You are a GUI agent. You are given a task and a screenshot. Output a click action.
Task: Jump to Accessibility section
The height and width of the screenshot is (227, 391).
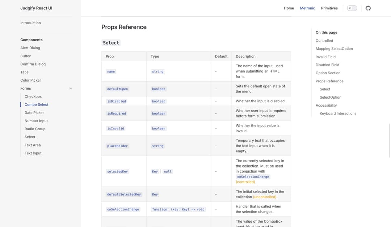tap(326, 106)
